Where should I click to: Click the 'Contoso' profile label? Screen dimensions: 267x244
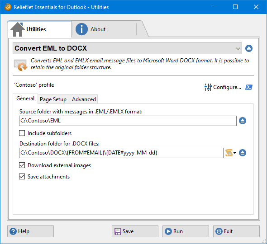tap(34, 85)
